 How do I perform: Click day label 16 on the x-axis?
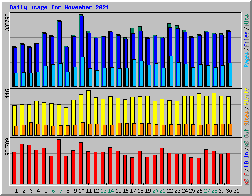[x=126, y=191]
